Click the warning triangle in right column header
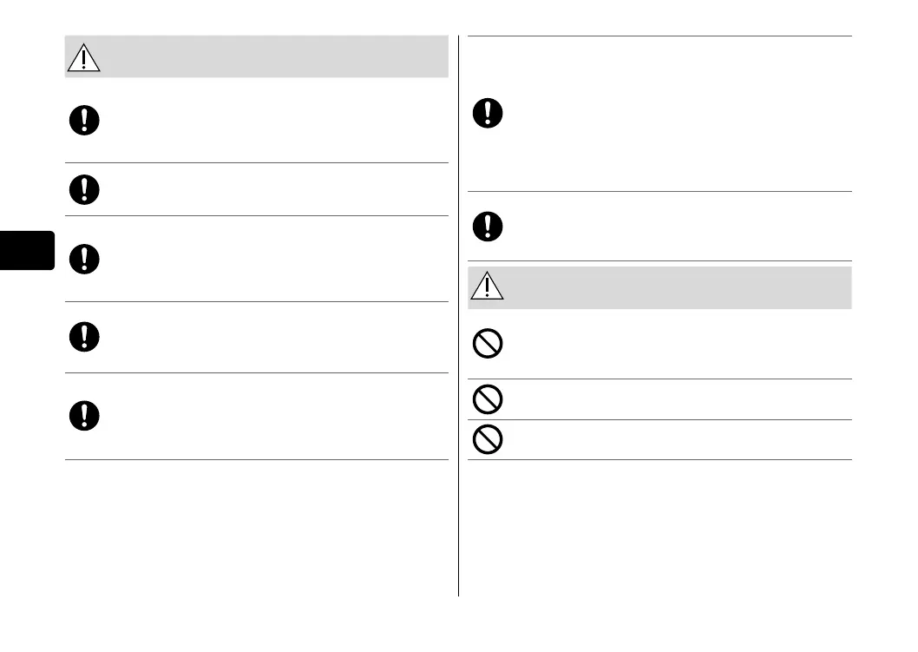918x652 pixels. 488,287
